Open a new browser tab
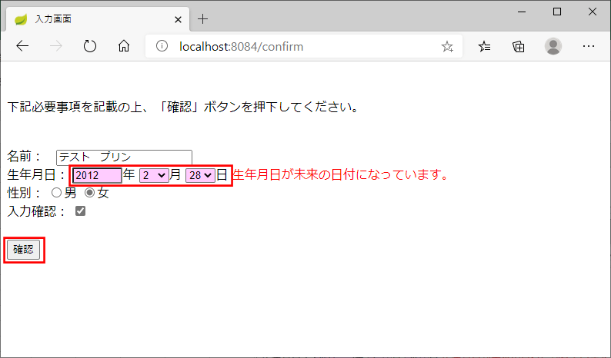 point(202,18)
